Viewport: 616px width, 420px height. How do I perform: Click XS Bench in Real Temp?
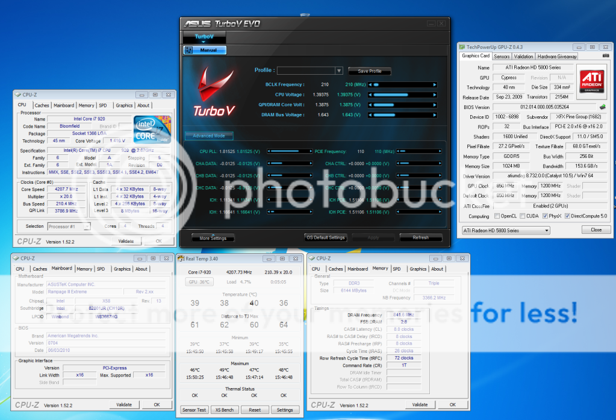225,410
